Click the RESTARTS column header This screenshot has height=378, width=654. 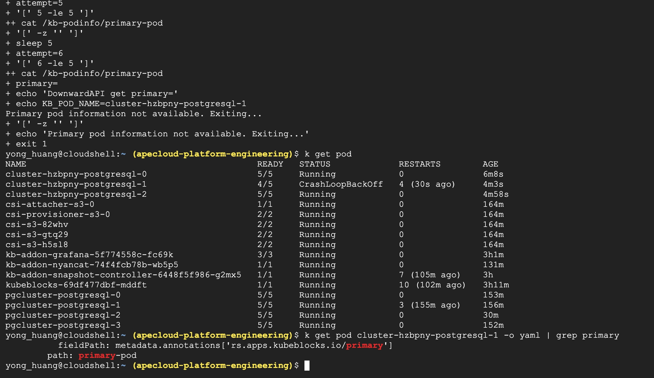(x=419, y=164)
